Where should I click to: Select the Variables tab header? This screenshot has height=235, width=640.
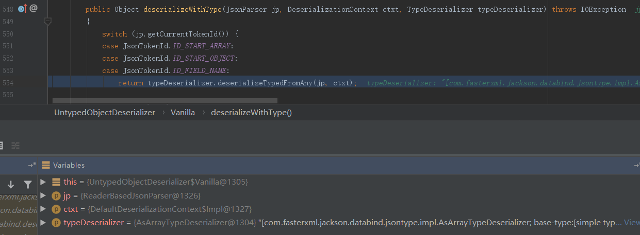[x=69, y=165]
